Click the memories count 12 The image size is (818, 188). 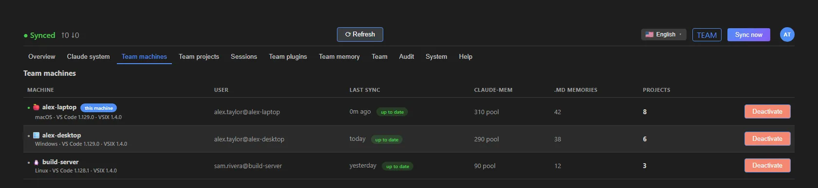558,166
